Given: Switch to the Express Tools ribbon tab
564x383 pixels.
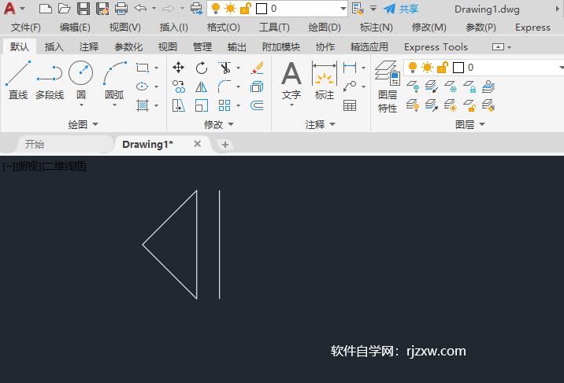Looking at the screenshot, I should tap(436, 47).
